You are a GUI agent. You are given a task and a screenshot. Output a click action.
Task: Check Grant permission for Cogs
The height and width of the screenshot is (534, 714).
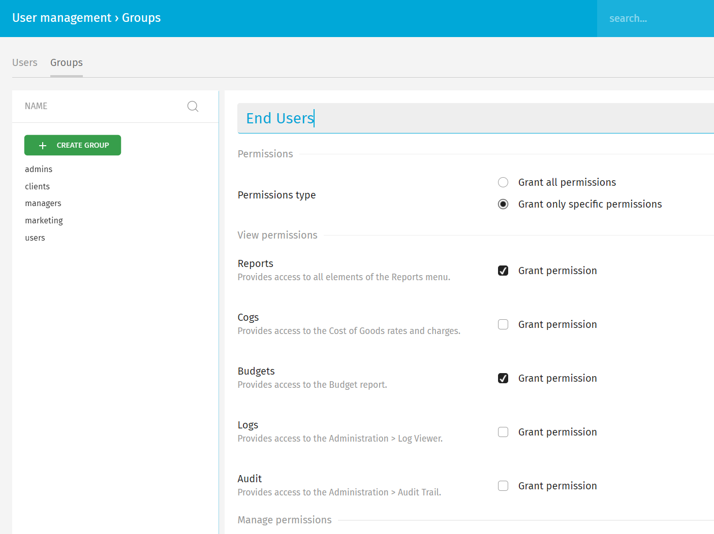[503, 324]
